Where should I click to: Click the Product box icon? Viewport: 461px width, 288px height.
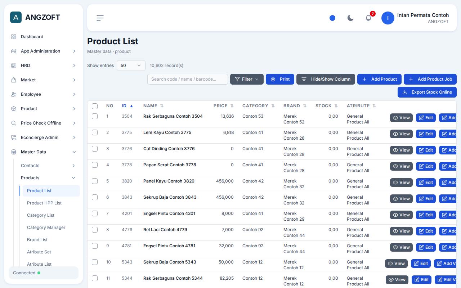click(x=14, y=109)
